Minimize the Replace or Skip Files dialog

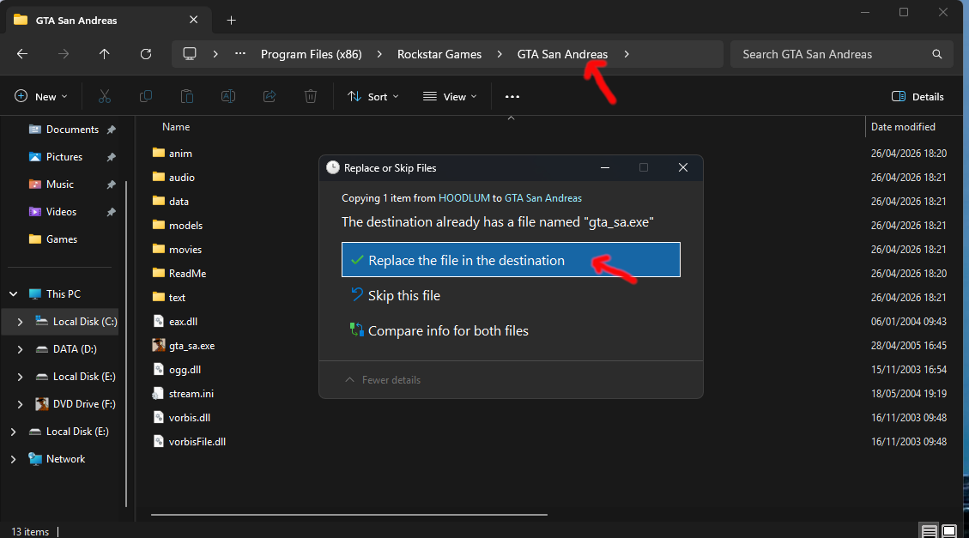[605, 167]
